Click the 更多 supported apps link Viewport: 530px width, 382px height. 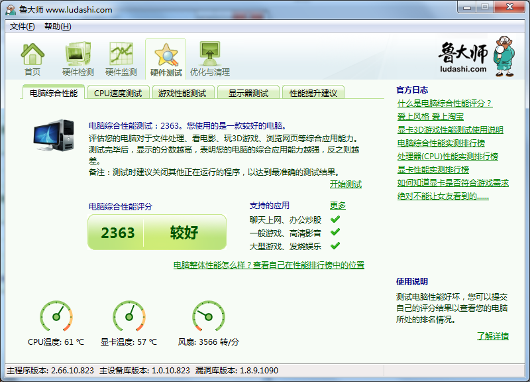coord(338,206)
